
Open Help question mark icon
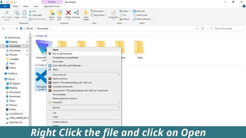pyautogui.click(x=244, y=6)
